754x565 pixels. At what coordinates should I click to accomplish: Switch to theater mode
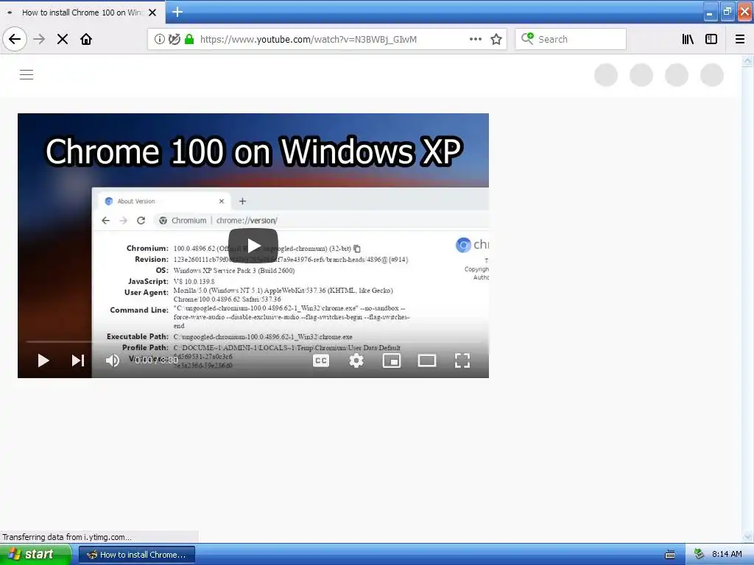pyautogui.click(x=426, y=360)
